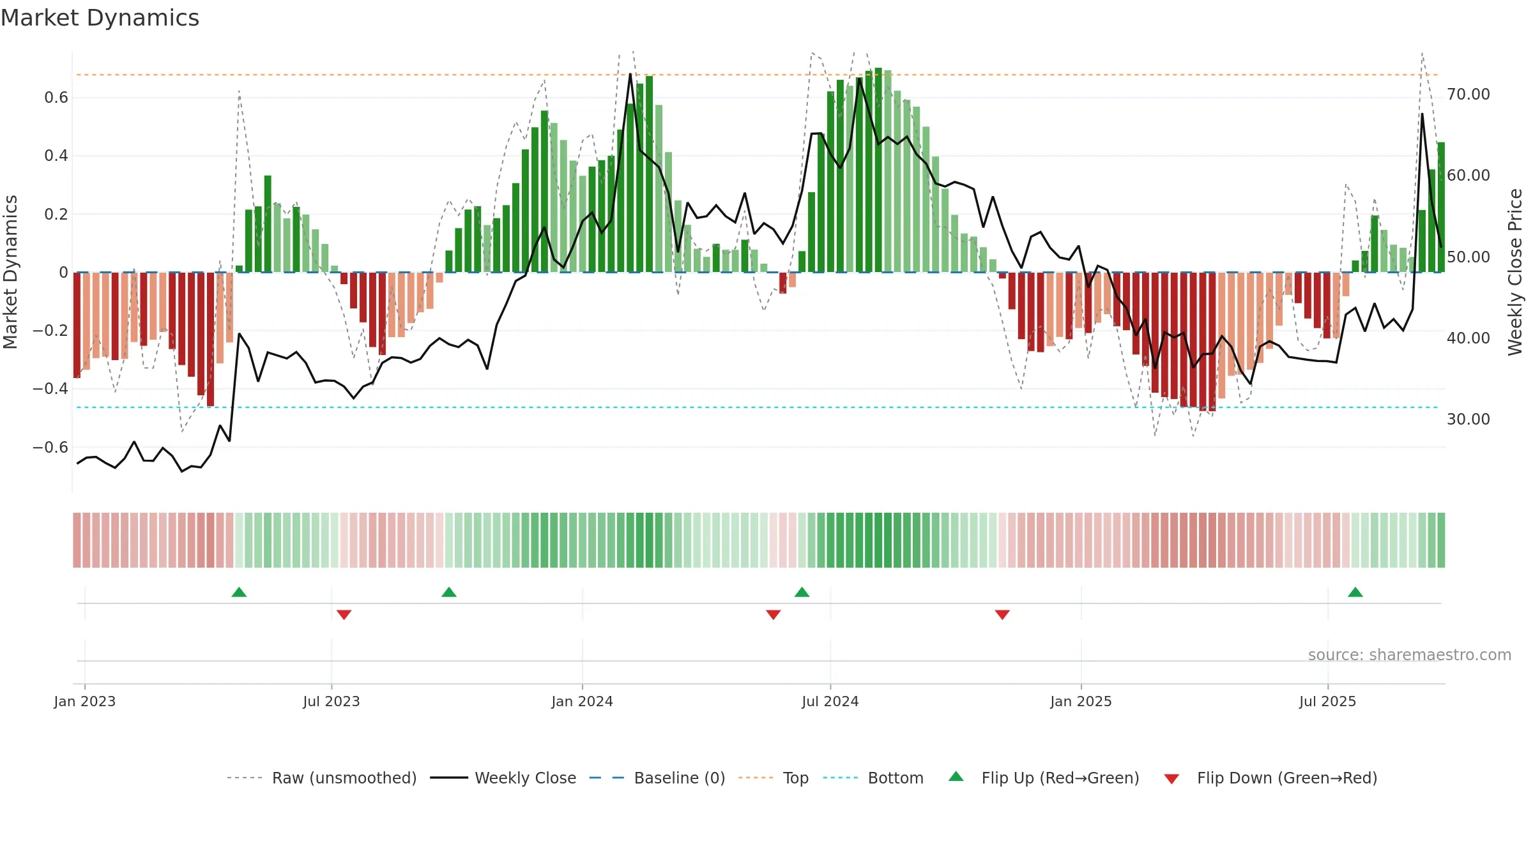
Task: Click the red flip-down marker near Jul 2023
Action: click(344, 614)
